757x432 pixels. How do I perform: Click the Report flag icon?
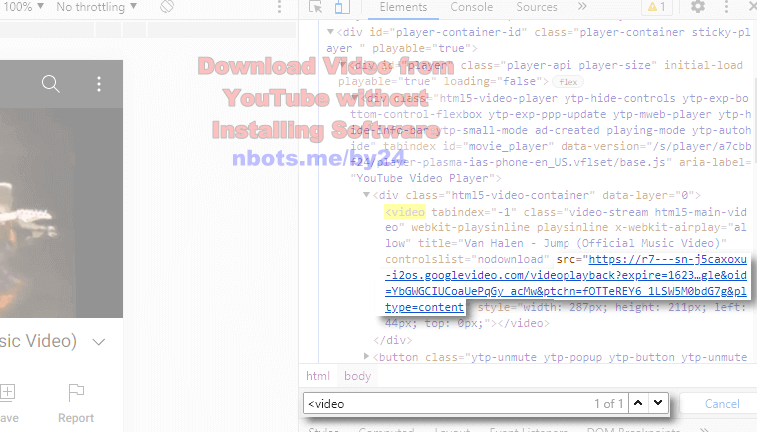76,393
